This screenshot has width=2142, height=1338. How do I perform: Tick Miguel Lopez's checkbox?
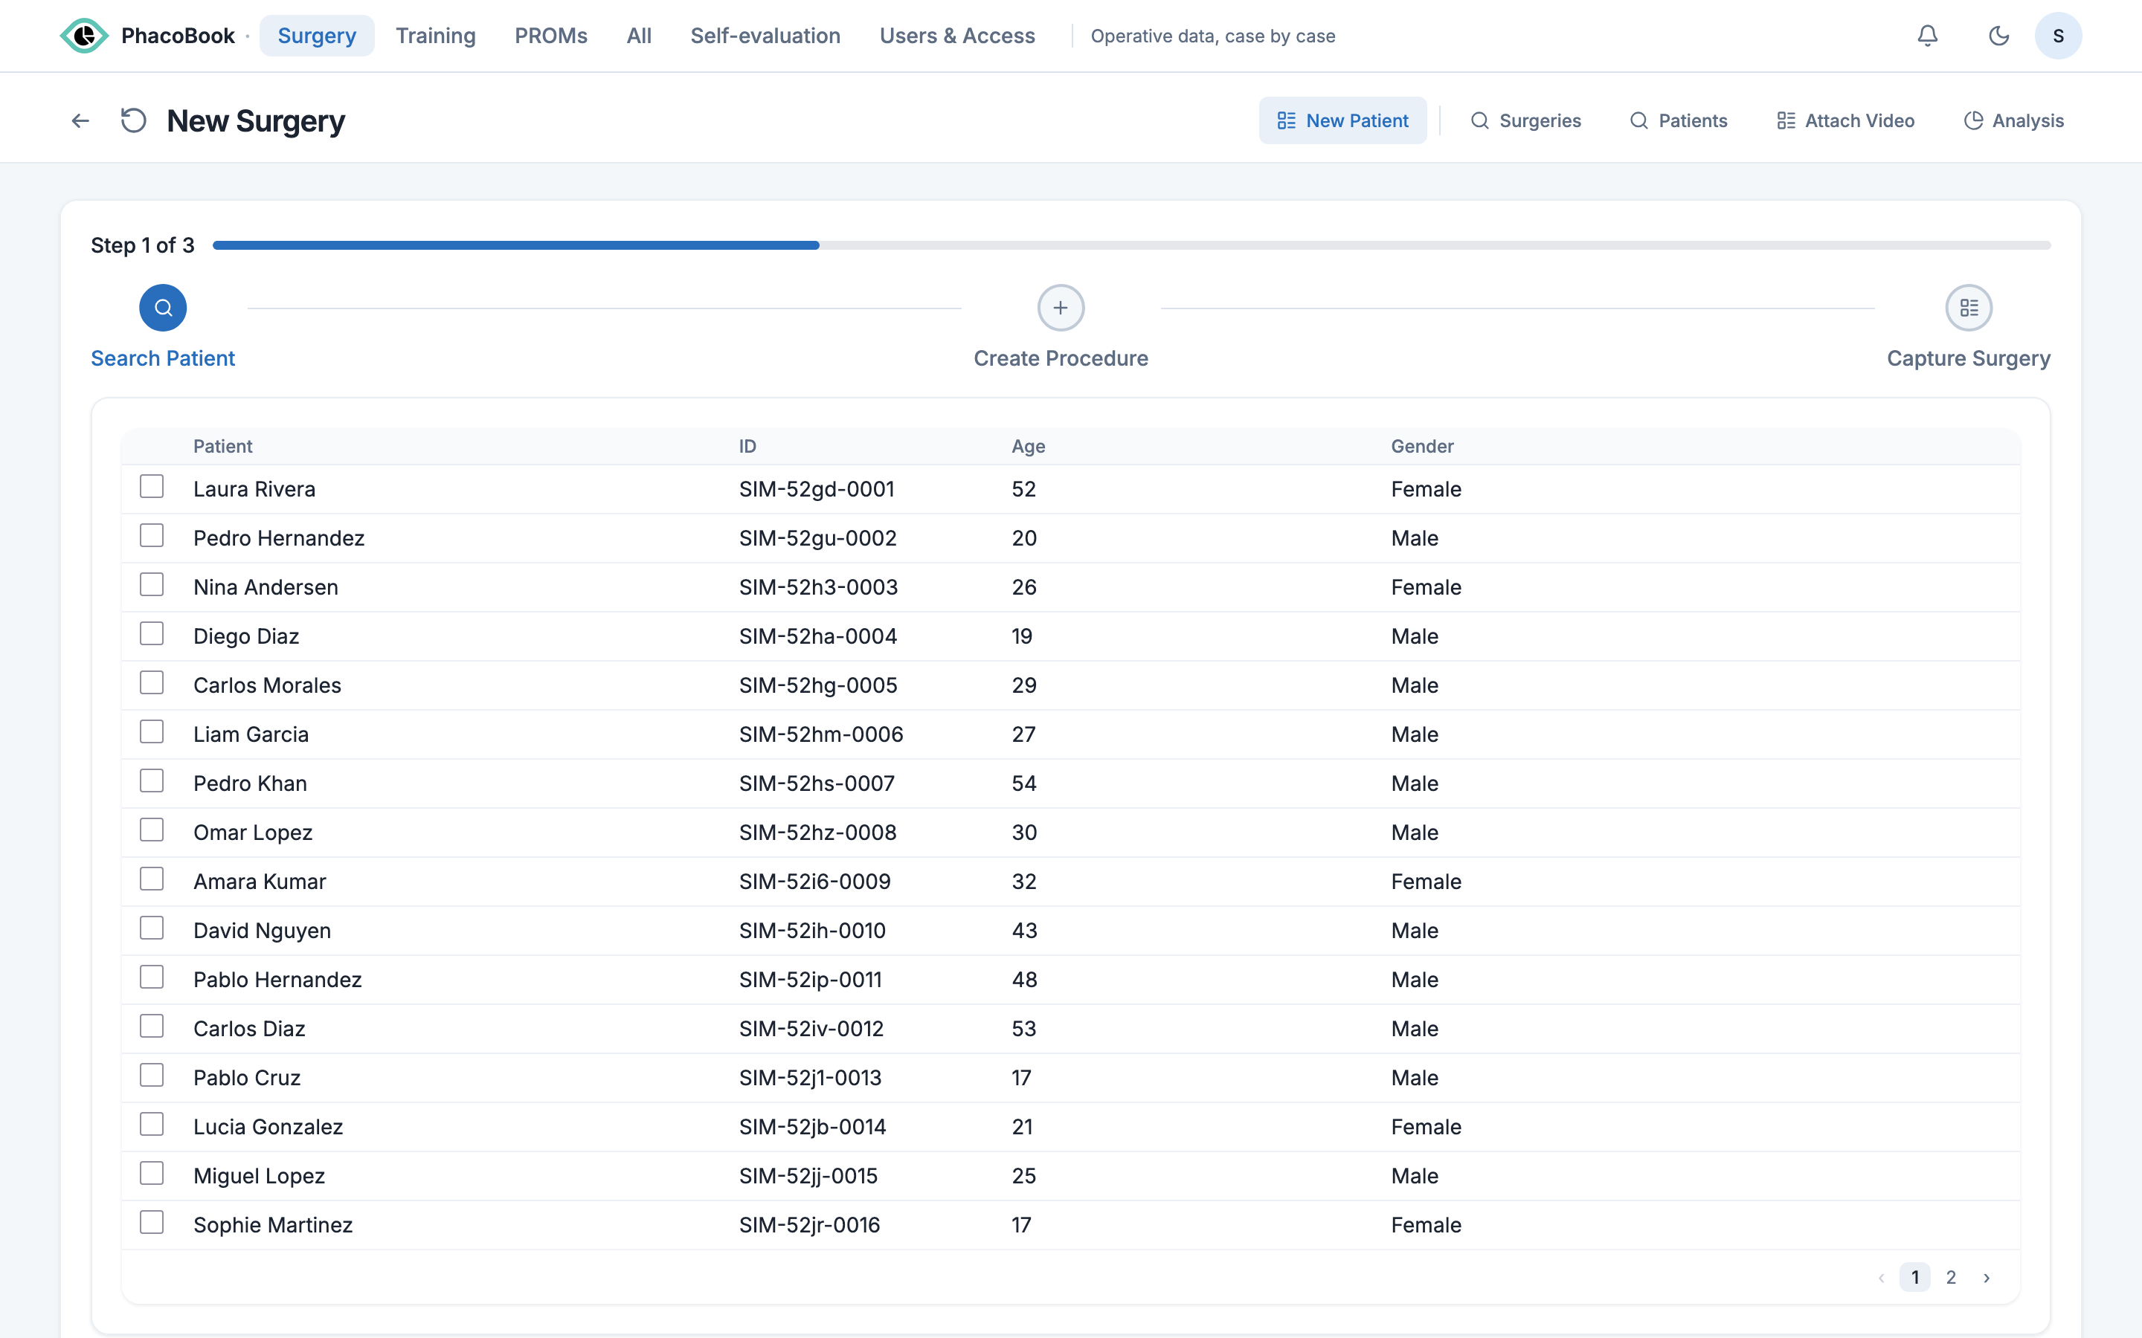tap(152, 1174)
